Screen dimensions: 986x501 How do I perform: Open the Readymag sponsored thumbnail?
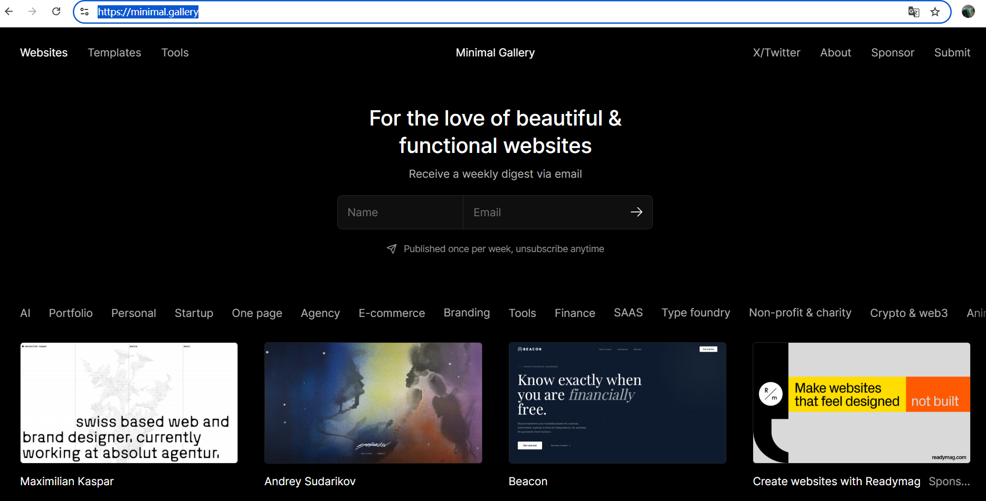click(x=861, y=403)
